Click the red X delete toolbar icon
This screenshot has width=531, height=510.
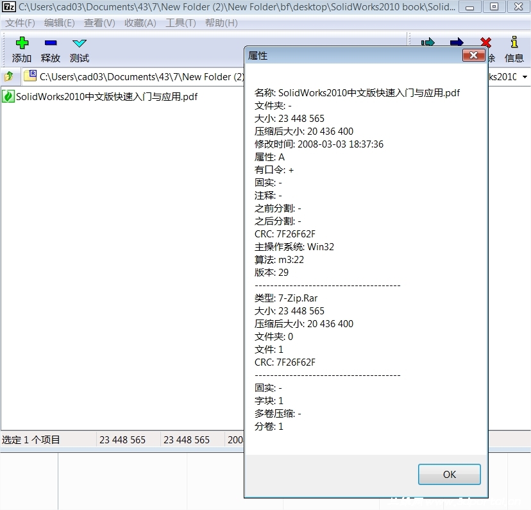point(485,42)
